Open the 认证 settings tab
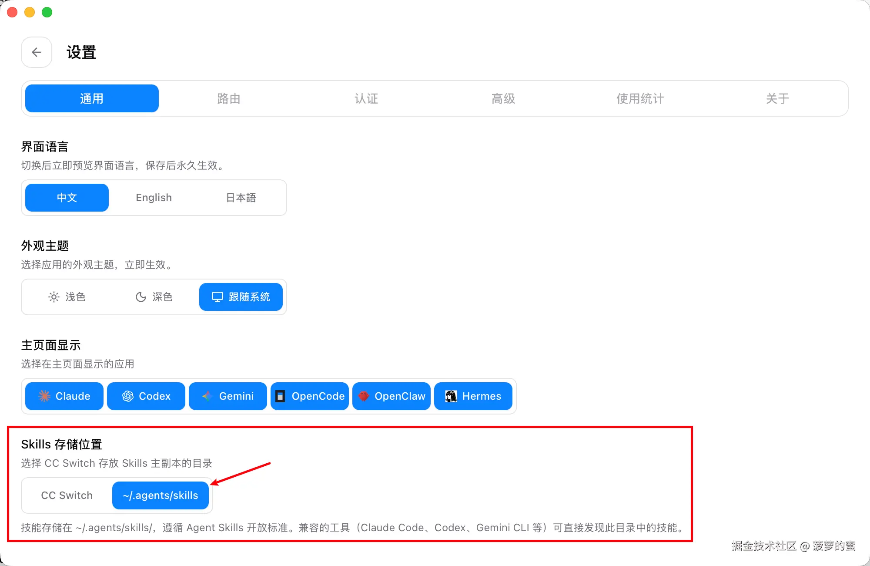The image size is (870, 566). pyautogui.click(x=366, y=99)
